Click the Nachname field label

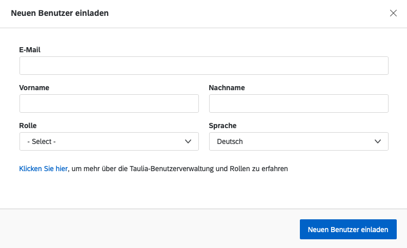pyautogui.click(x=227, y=88)
